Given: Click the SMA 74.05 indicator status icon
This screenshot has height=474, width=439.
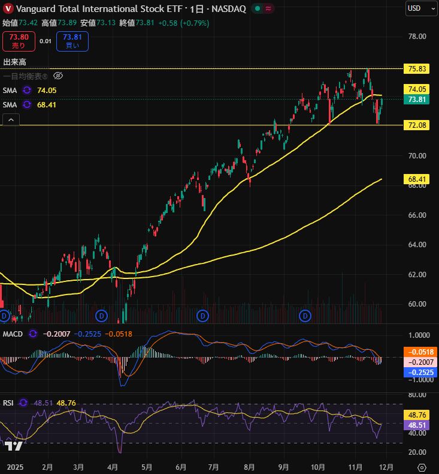Looking at the screenshot, I should [27, 90].
